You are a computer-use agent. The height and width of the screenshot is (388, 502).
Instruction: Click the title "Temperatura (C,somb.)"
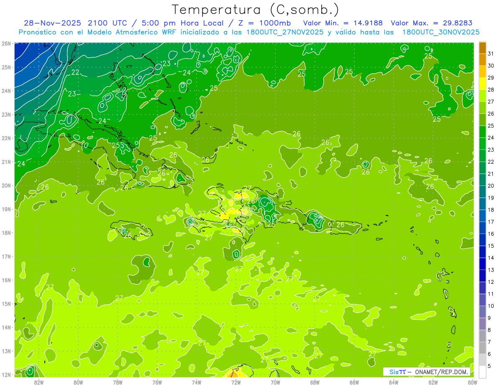pos(256,10)
